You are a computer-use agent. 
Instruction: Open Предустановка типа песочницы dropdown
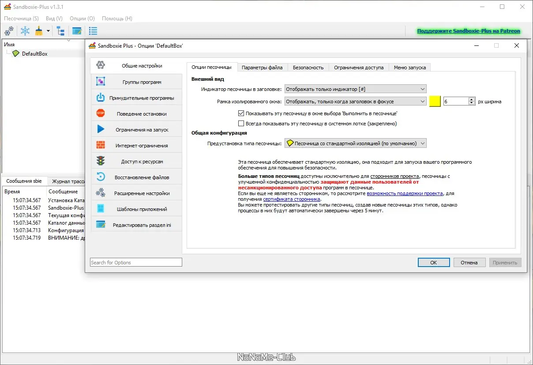tap(355, 143)
